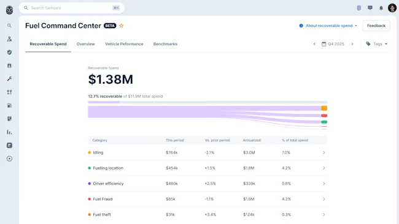Viewport: 399px width, 224px height.
Task: Click the BETA badge
Action: click(110, 26)
